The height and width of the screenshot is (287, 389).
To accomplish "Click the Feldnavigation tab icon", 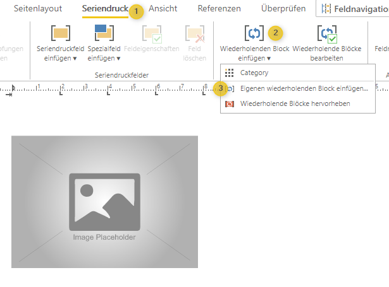I will pos(326,9).
